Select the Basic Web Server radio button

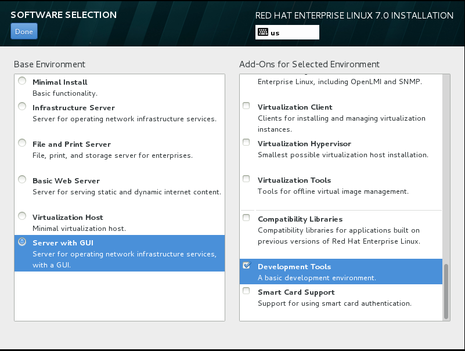click(x=22, y=179)
